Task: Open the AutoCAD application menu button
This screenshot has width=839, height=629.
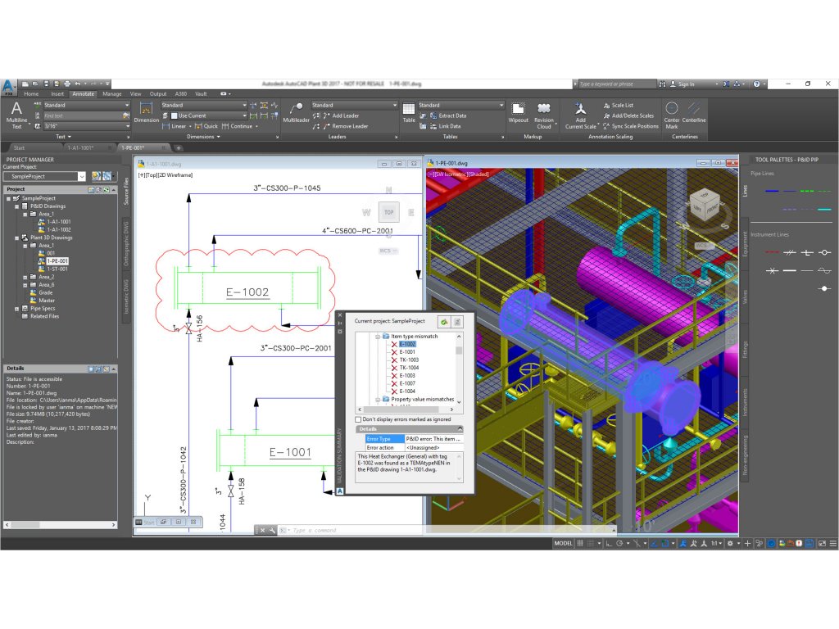Action: click(8, 87)
